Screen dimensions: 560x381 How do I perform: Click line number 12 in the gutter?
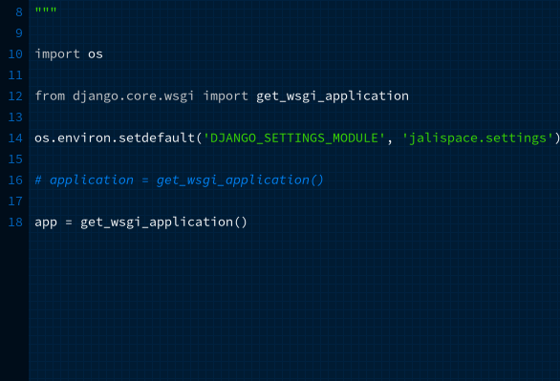[x=15, y=96]
